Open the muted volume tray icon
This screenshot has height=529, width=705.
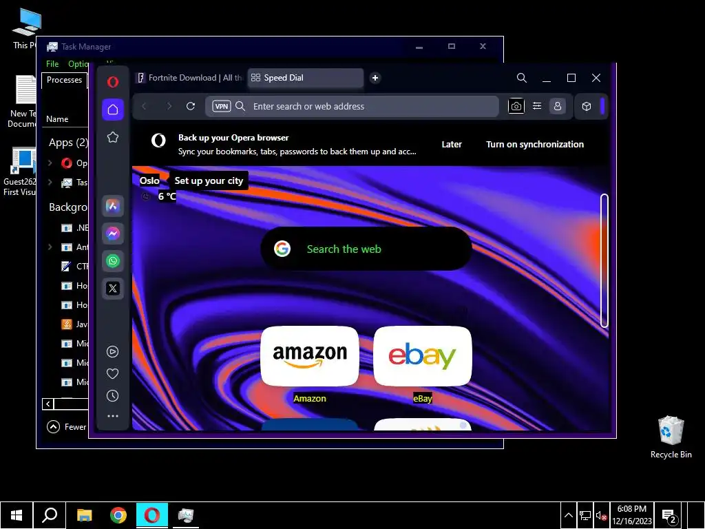[x=601, y=515]
